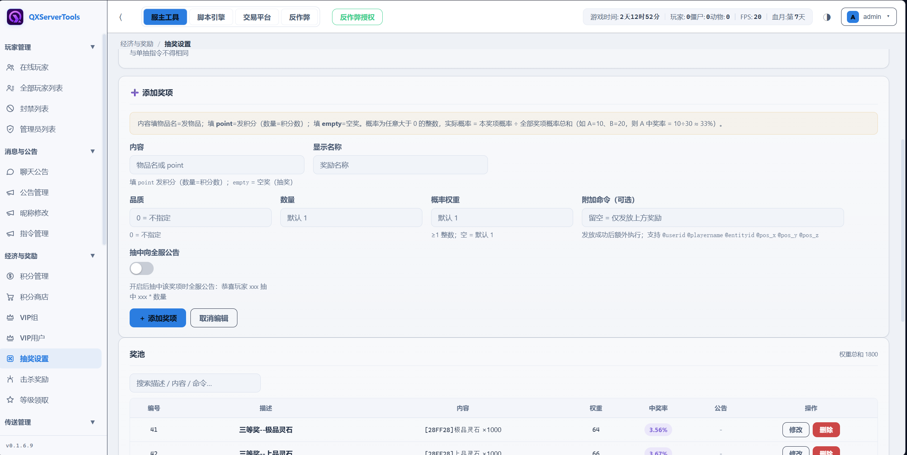The height and width of the screenshot is (455, 907).
Task: Focus the 概率权重 input field
Action: [502, 217]
